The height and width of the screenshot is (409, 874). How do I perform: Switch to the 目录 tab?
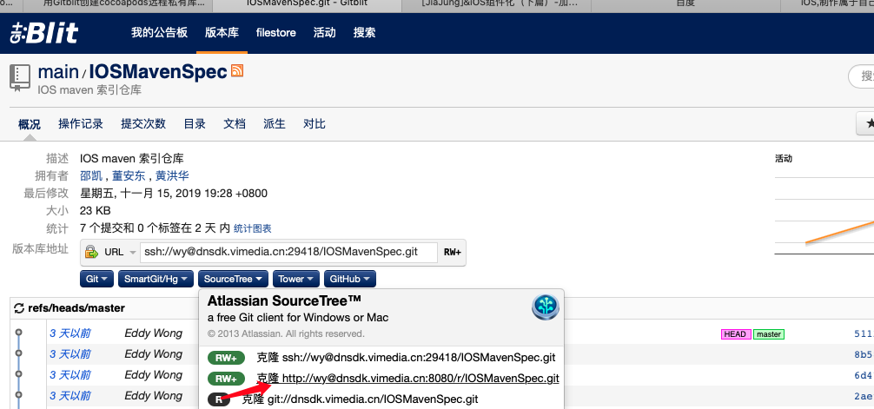point(195,123)
